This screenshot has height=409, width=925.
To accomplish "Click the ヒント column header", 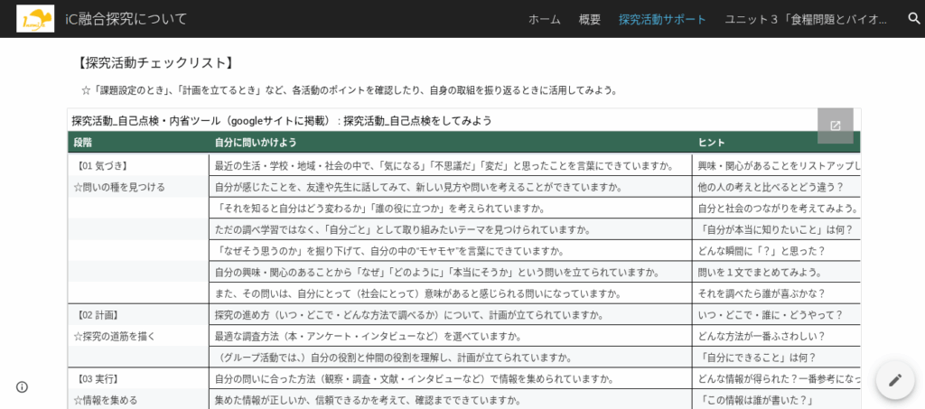I will click(x=710, y=143).
